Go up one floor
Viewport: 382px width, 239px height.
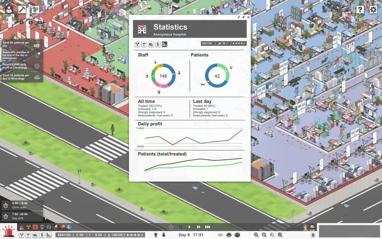tap(156, 235)
